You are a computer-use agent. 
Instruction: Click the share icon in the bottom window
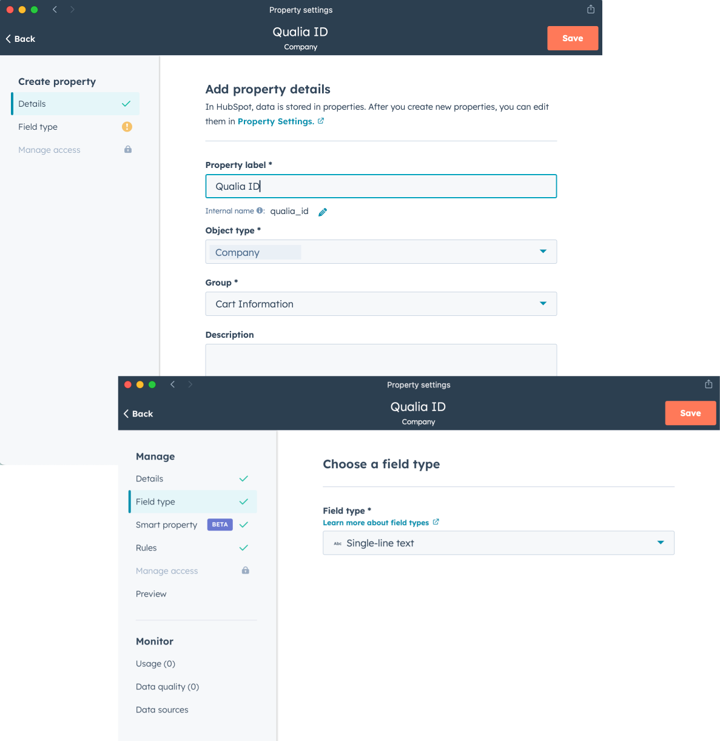(708, 384)
